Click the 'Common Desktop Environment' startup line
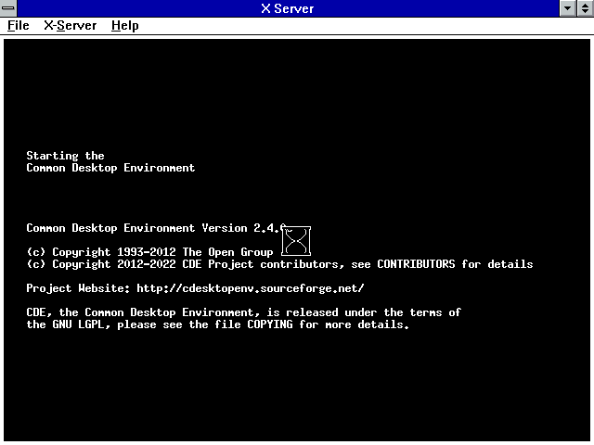 [110, 168]
